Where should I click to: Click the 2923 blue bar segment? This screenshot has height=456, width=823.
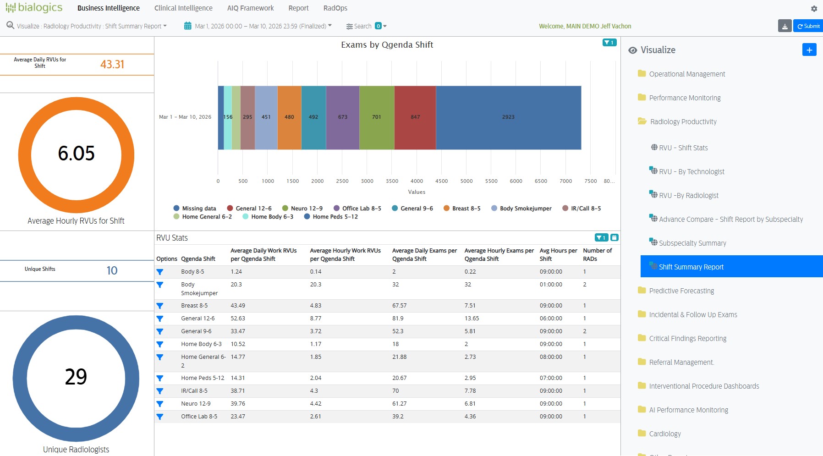[x=508, y=117]
